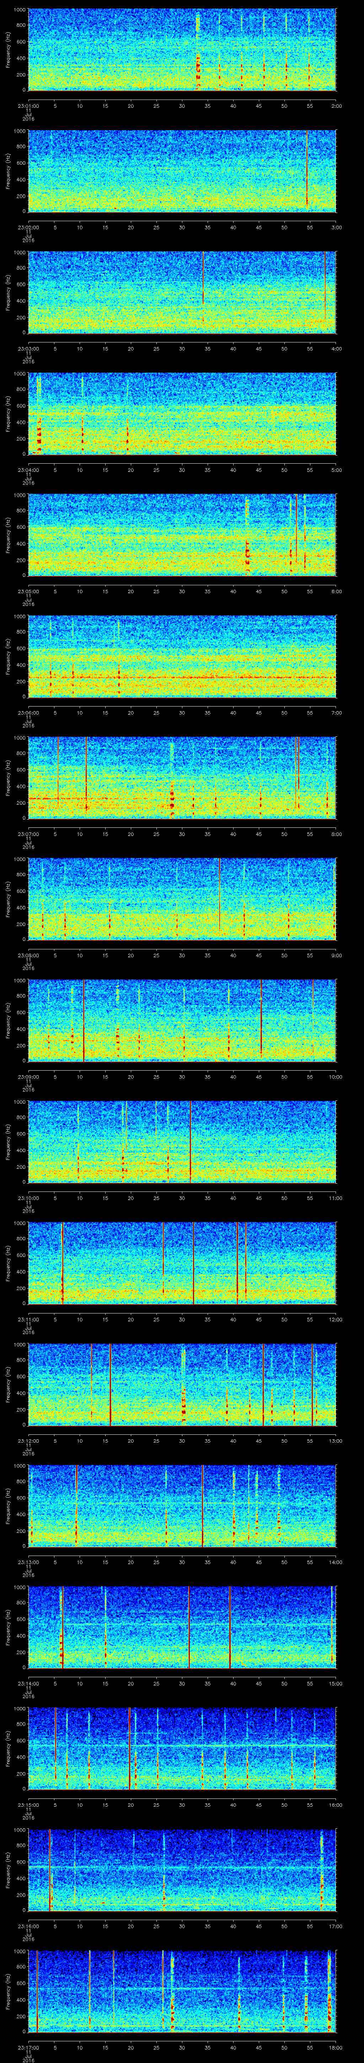
Task: Click the spectrogram plot starting at 23:16:00
Action: tap(182, 1869)
